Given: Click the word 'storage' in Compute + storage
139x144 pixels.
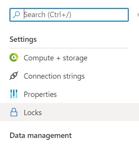Looking at the screenshot, I should (x=75, y=58).
